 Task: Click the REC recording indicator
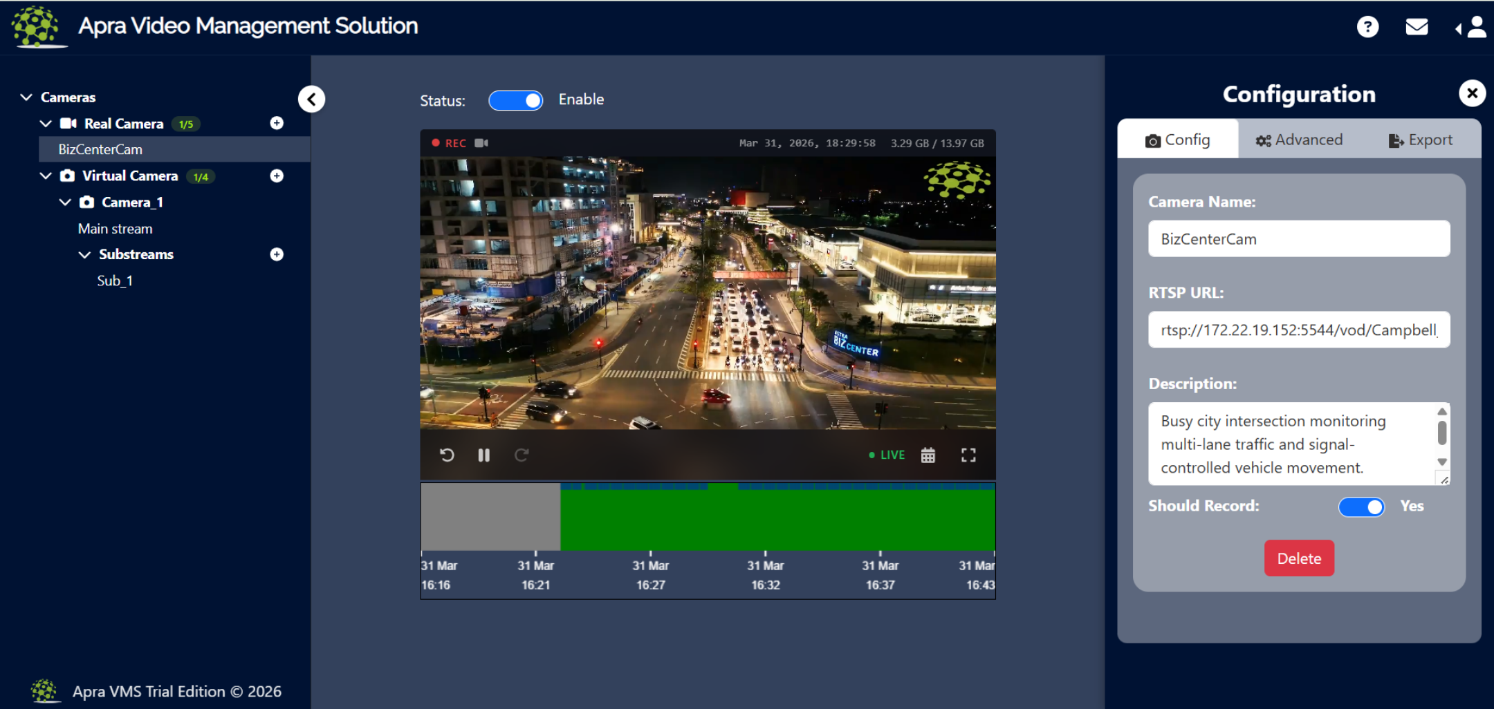click(449, 143)
